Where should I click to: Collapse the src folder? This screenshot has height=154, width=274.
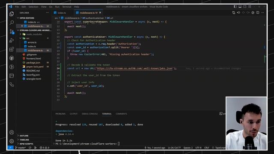point(34,38)
